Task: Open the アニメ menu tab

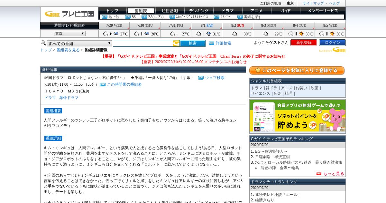Action: 256,11
